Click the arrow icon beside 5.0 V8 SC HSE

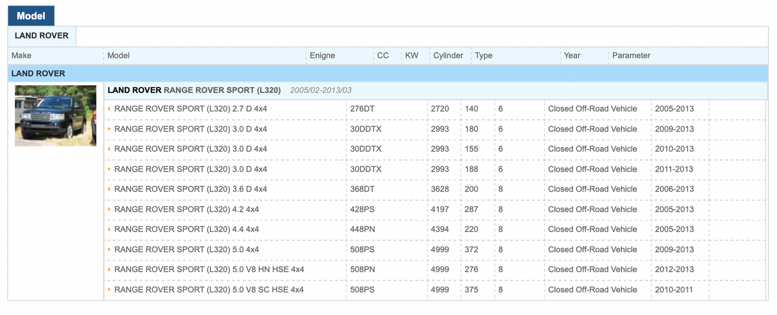[110, 290]
